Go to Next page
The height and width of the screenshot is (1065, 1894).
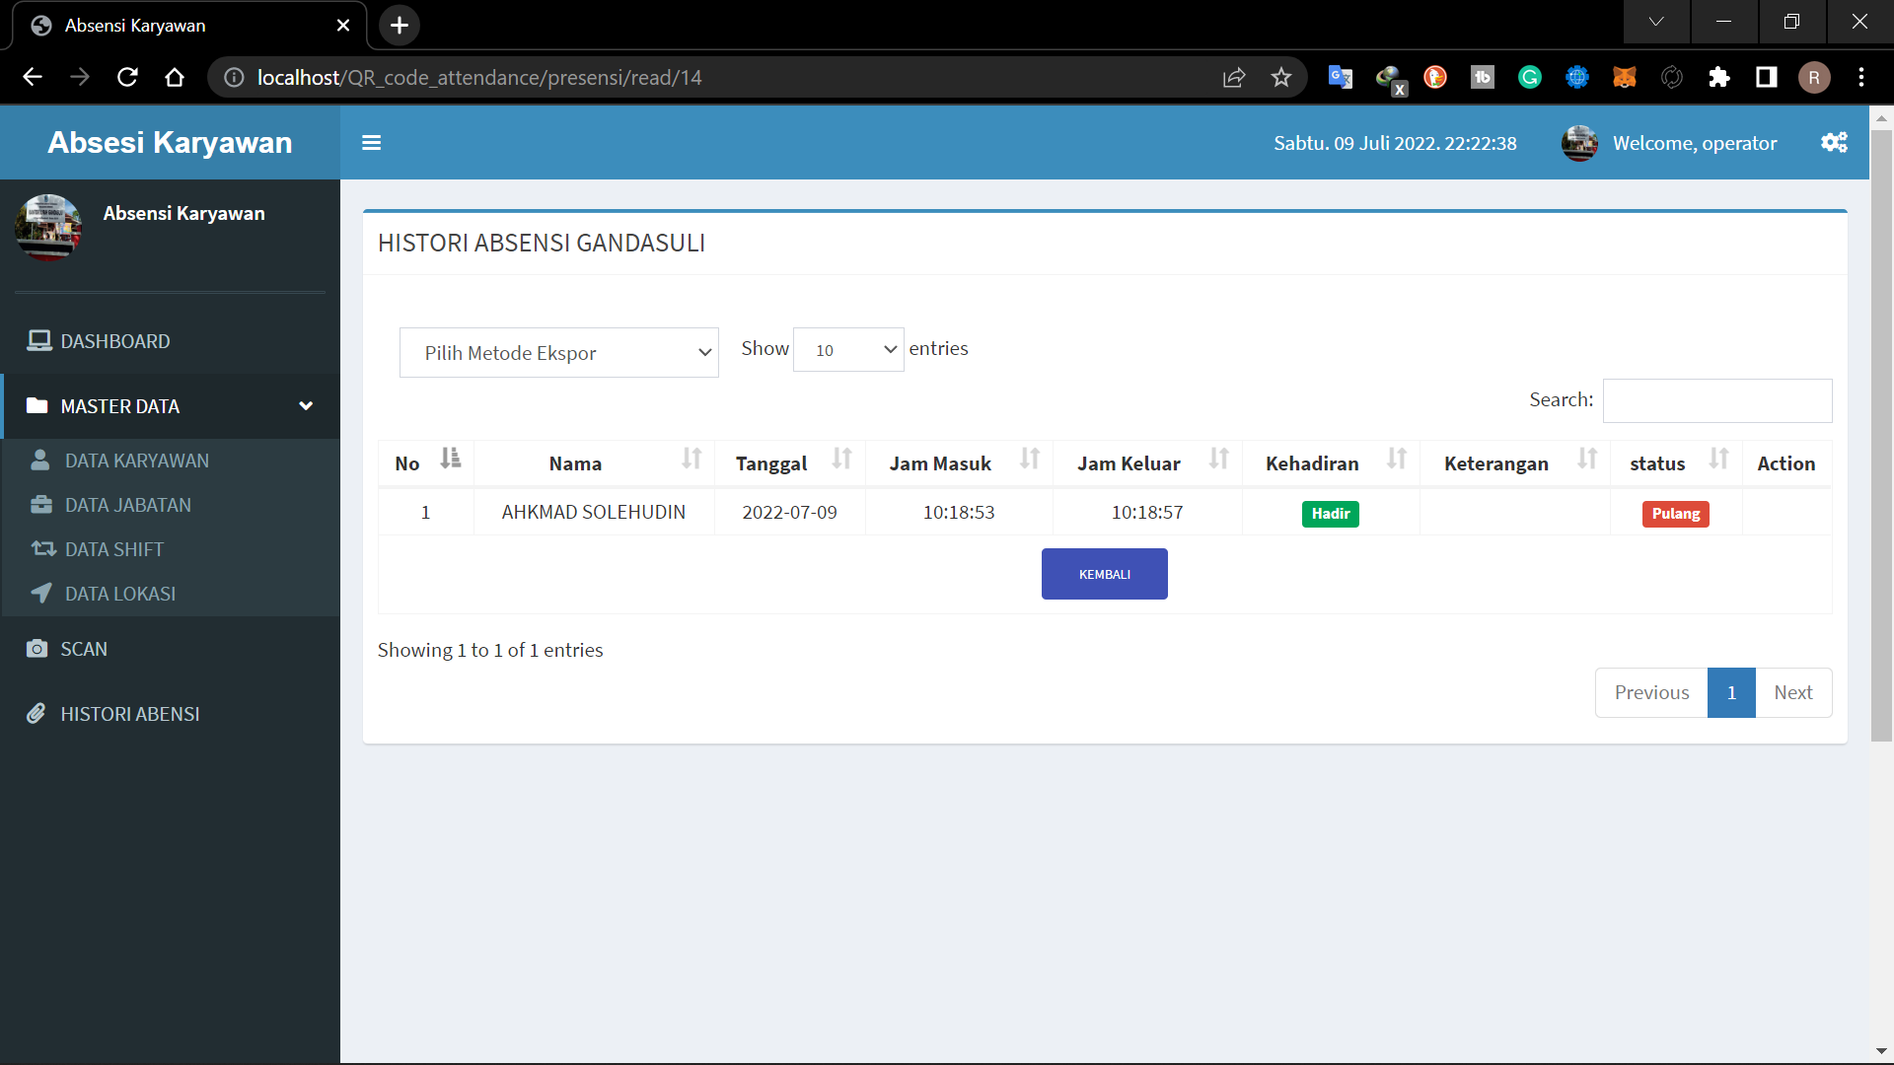[x=1793, y=692]
